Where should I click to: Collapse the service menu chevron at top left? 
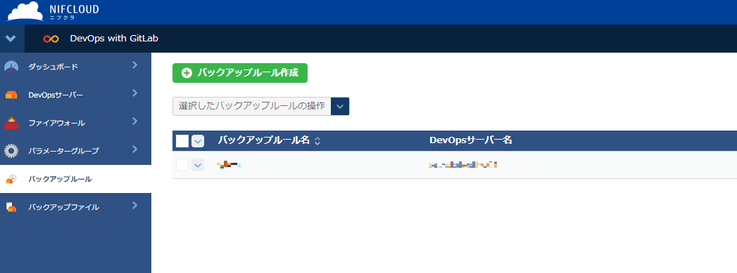11,39
